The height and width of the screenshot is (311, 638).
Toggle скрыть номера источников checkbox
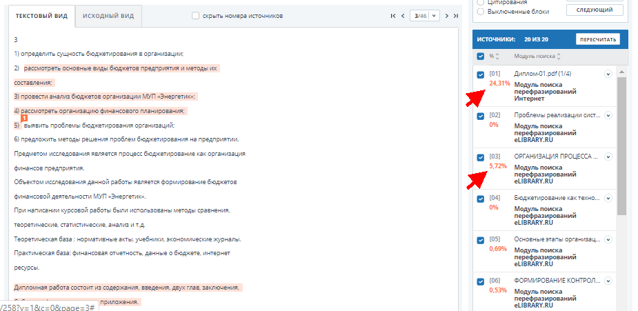[196, 16]
